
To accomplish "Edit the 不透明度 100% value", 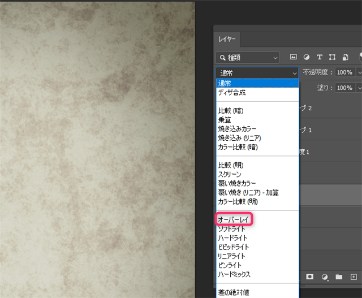I will click(344, 72).
